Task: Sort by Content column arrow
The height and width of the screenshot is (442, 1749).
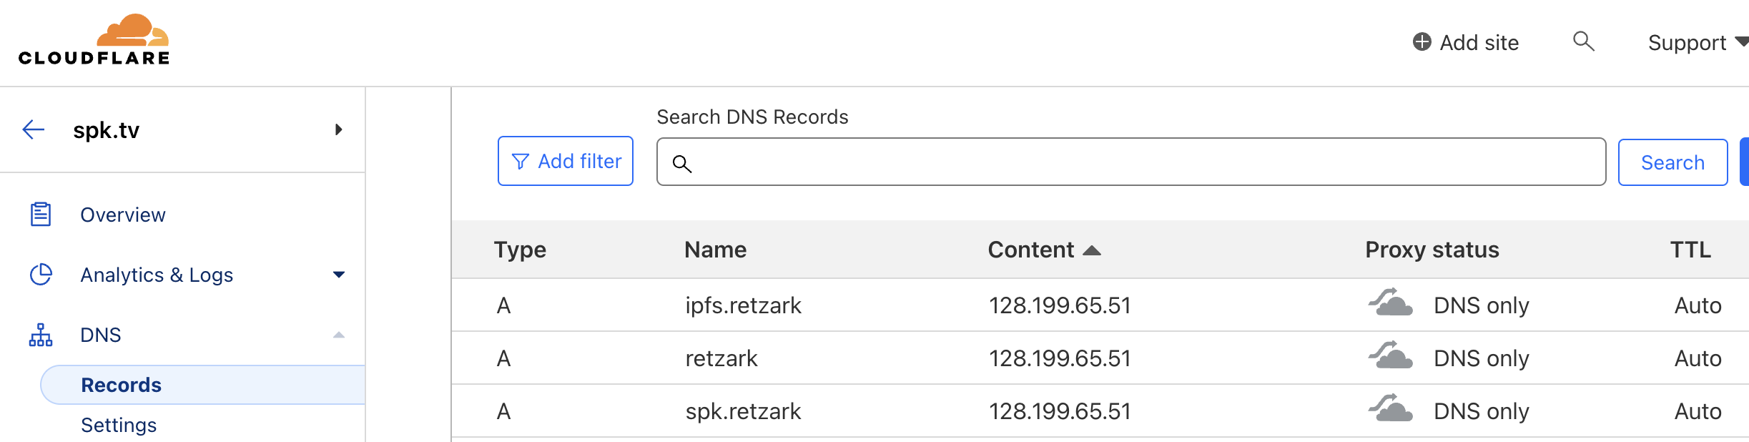Action: (x=1092, y=250)
